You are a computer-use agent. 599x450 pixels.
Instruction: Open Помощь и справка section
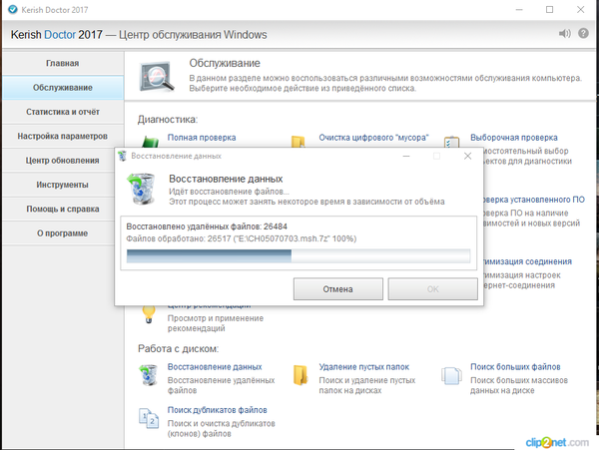click(62, 209)
